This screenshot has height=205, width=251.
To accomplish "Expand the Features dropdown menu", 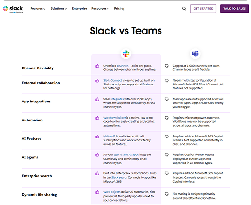I will click(x=38, y=9).
